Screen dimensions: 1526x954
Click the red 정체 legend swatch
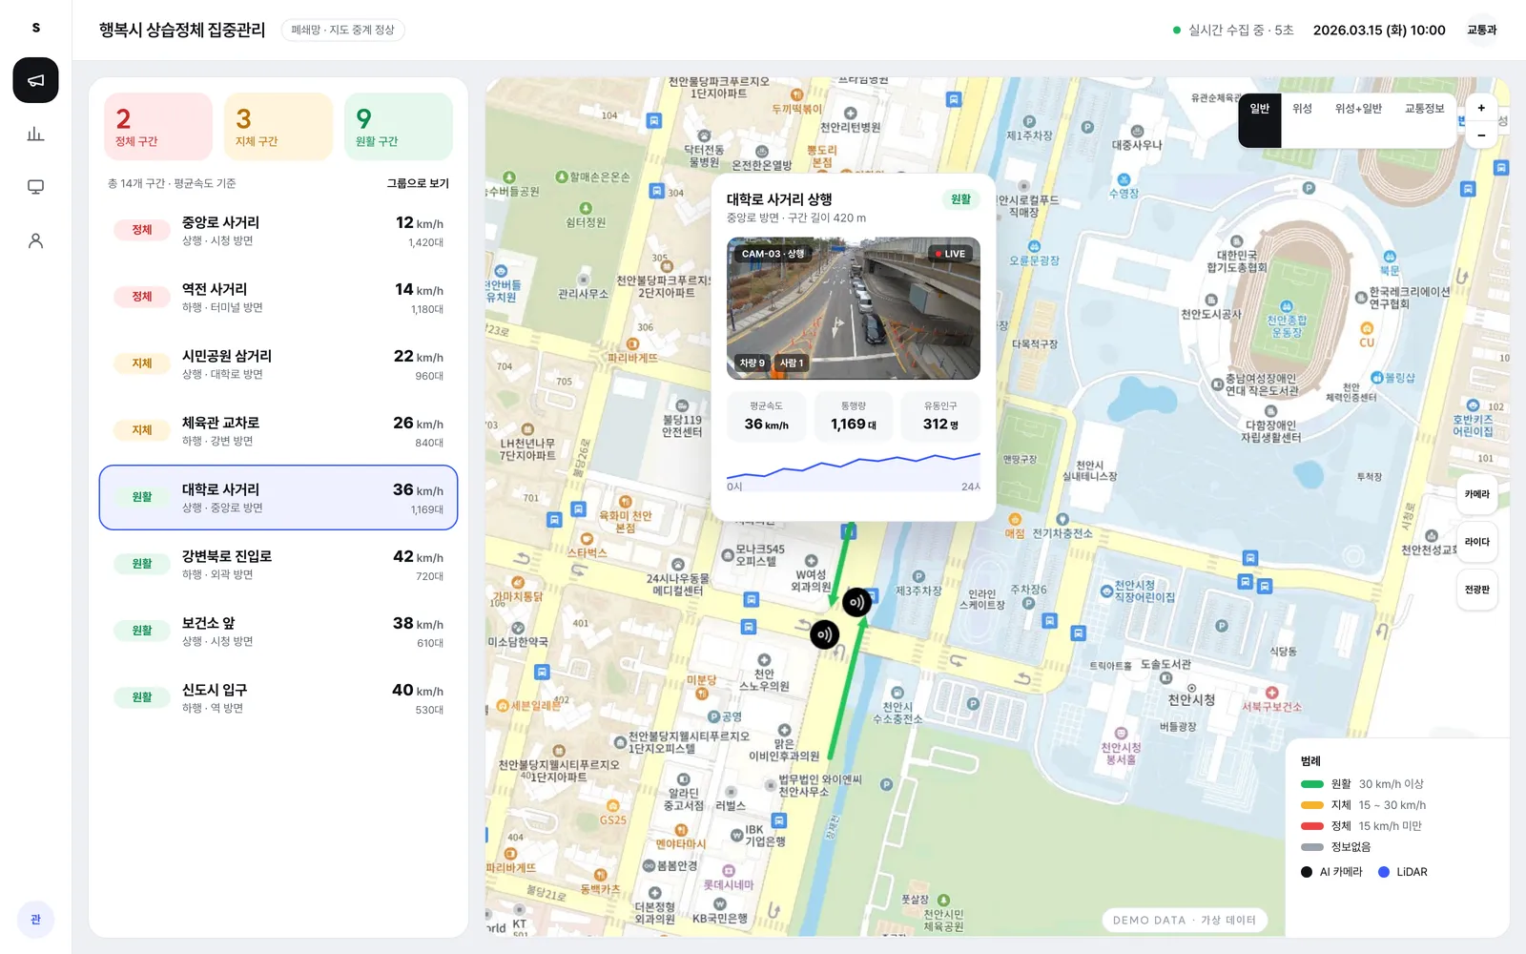tap(1312, 826)
